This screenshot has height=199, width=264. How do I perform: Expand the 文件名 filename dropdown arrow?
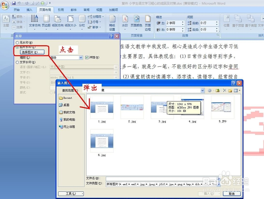(x=218, y=178)
